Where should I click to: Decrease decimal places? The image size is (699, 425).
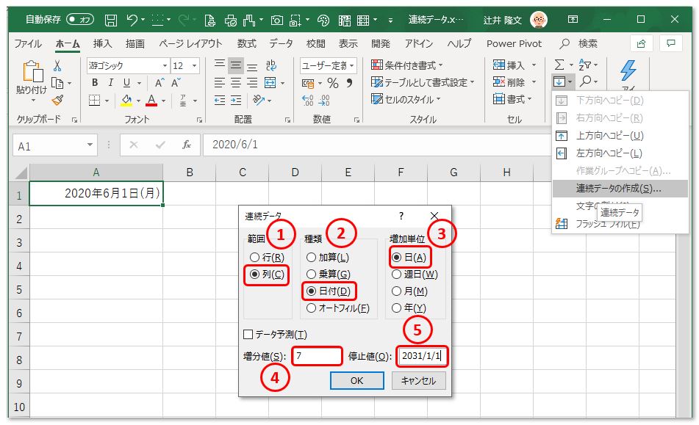(x=324, y=101)
